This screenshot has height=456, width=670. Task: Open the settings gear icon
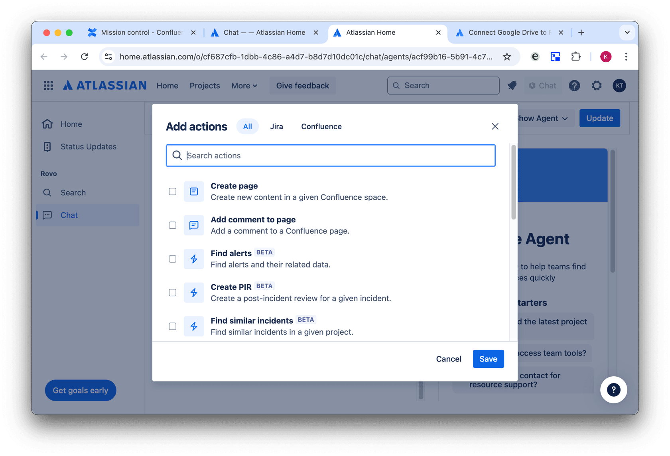point(597,85)
